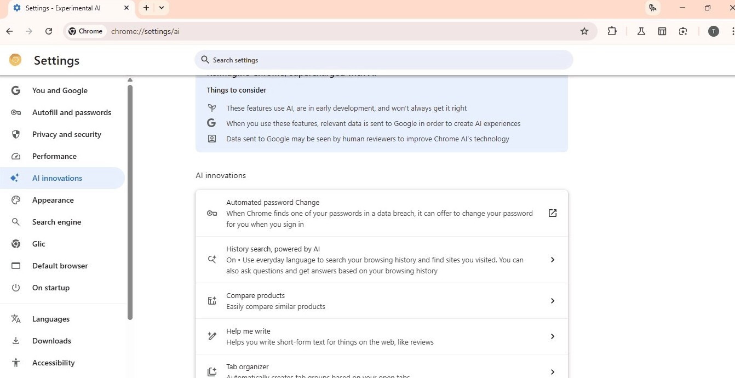Open the tab search dropdown arrow
This screenshot has height=378, width=735.
162,8
